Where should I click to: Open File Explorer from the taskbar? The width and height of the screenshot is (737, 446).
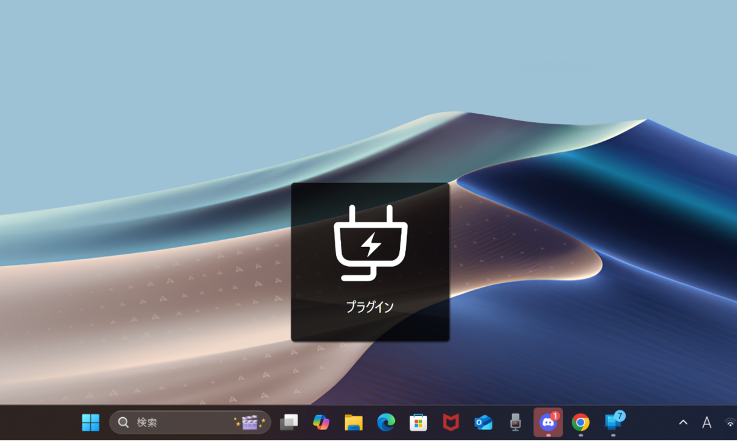pyautogui.click(x=354, y=423)
